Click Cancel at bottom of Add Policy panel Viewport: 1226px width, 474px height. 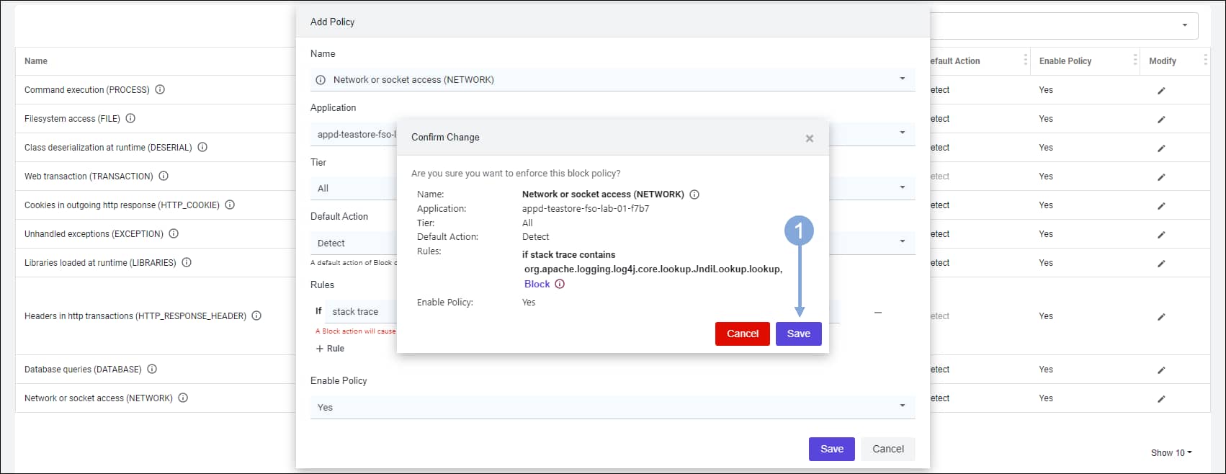[x=888, y=449]
